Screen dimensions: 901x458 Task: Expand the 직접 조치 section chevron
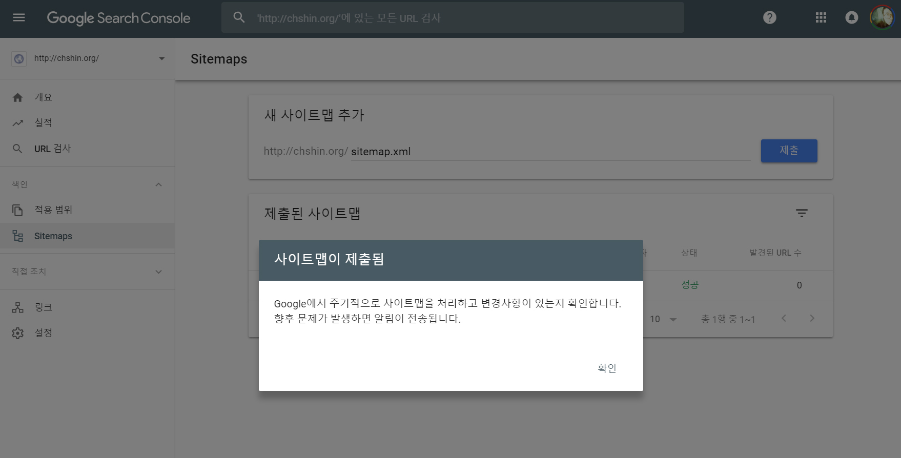pyautogui.click(x=159, y=272)
